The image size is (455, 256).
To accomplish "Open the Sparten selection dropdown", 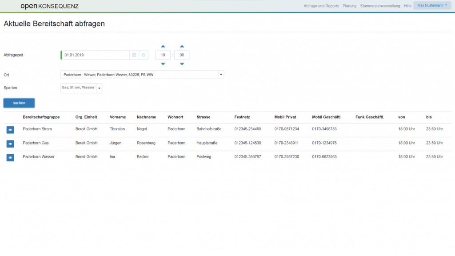I will click(99, 88).
